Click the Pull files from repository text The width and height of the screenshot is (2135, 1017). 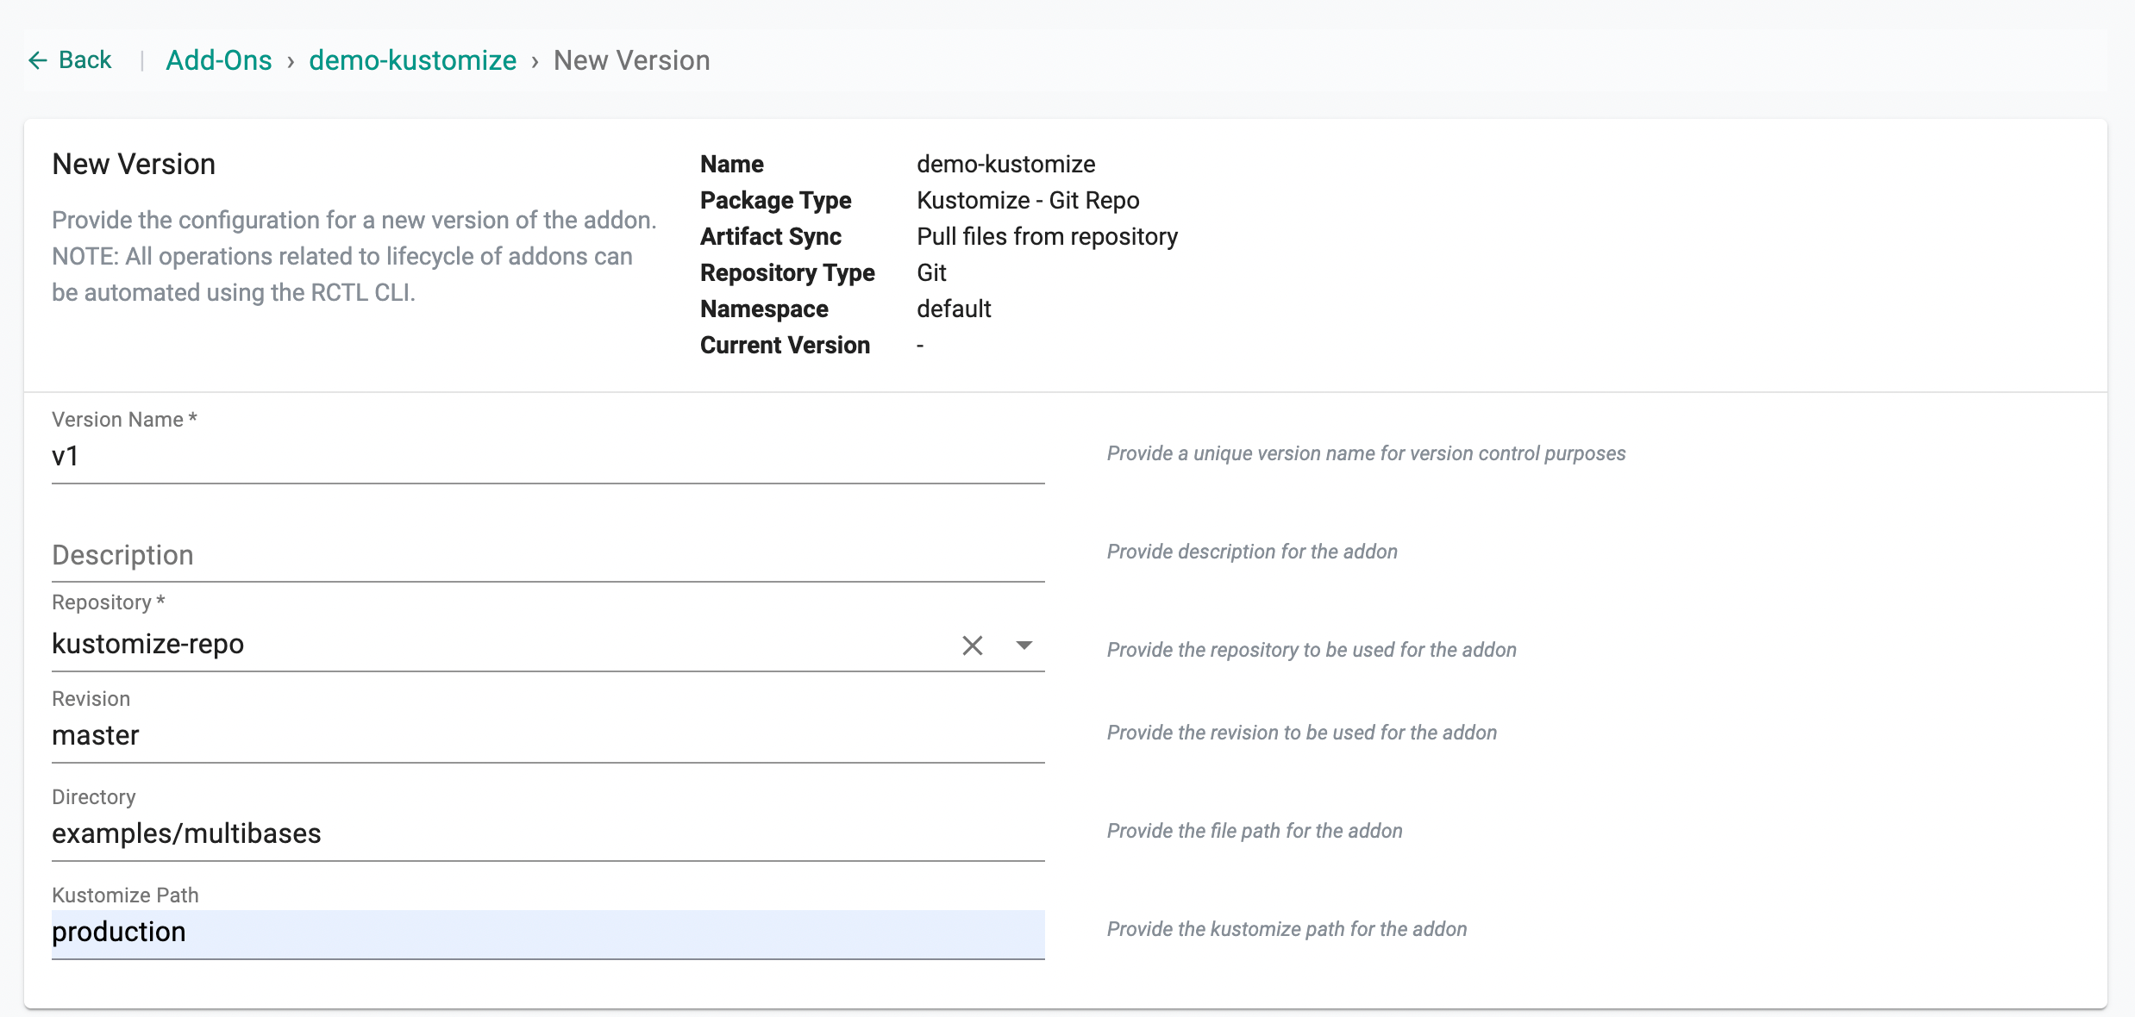click(1046, 236)
